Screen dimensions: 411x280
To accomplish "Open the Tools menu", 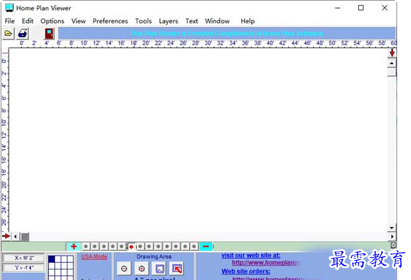I will pos(143,21).
